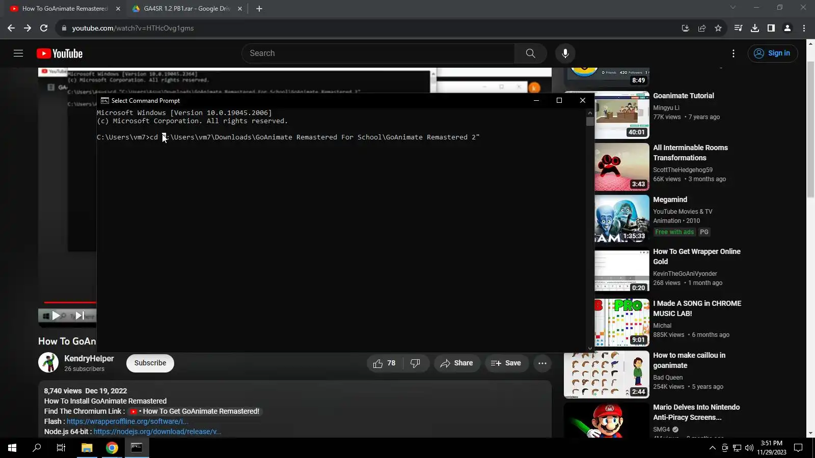Open Command Prompt window system menu icon
Screen dimensions: 815x458
[x=105, y=101]
